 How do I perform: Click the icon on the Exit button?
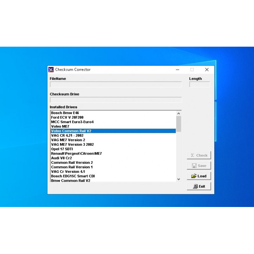pyautogui.click(x=195, y=186)
